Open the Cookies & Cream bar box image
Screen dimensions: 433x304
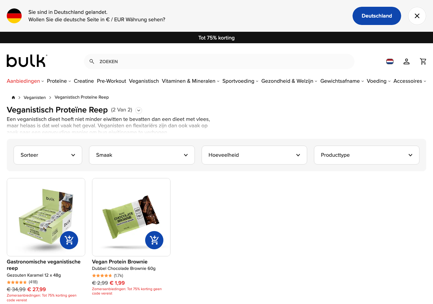(46, 217)
